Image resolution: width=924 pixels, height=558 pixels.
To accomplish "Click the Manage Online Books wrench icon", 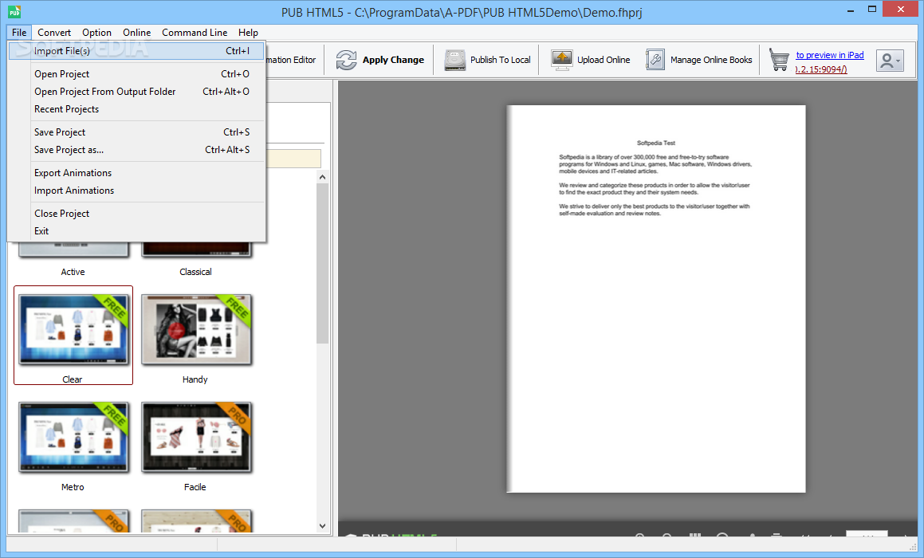I will [x=655, y=60].
